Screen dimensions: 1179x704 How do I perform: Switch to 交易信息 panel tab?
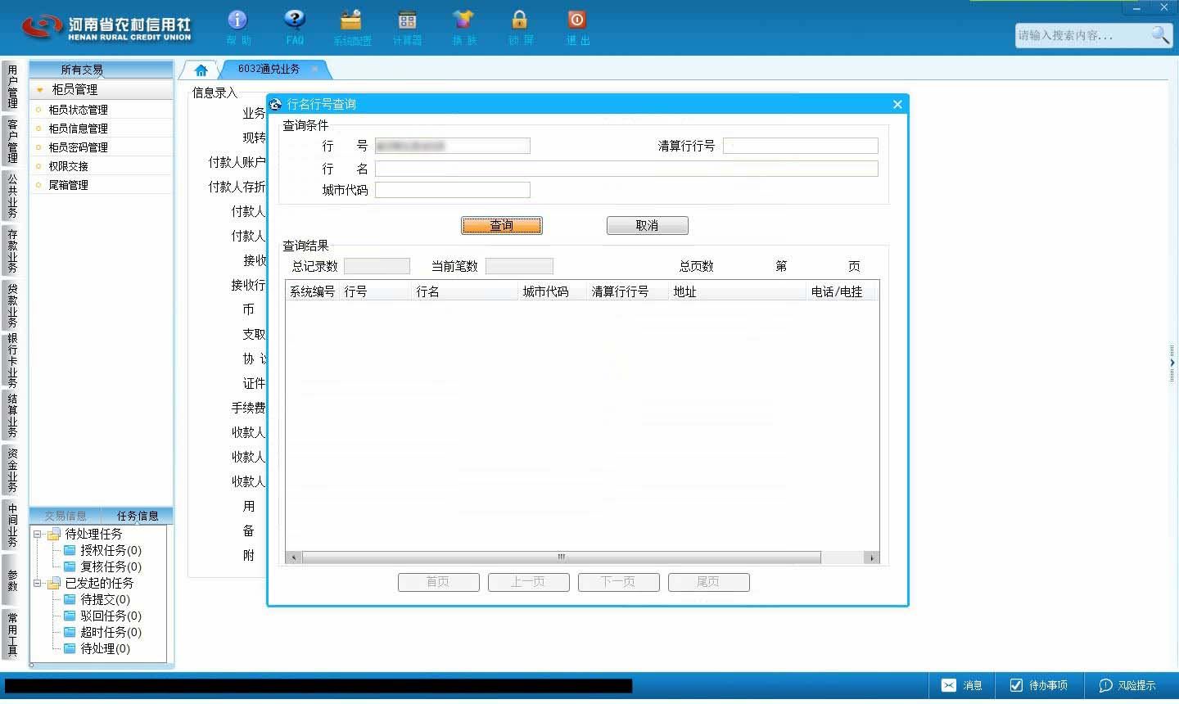click(x=65, y=516)
